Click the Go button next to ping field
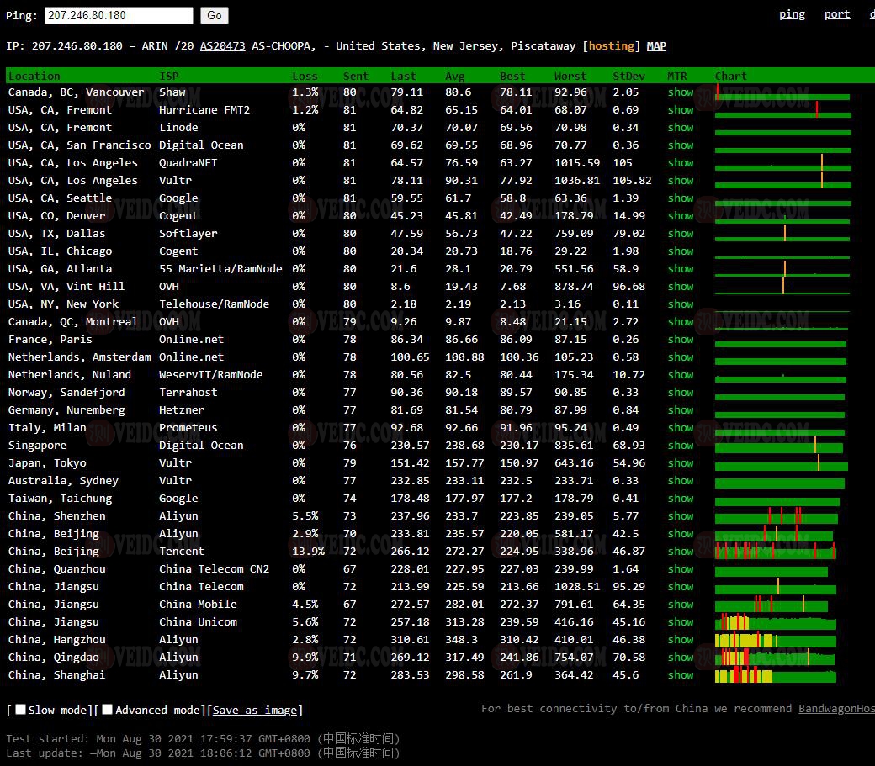This screenshot has height=766, width=875. pos(215,15)
